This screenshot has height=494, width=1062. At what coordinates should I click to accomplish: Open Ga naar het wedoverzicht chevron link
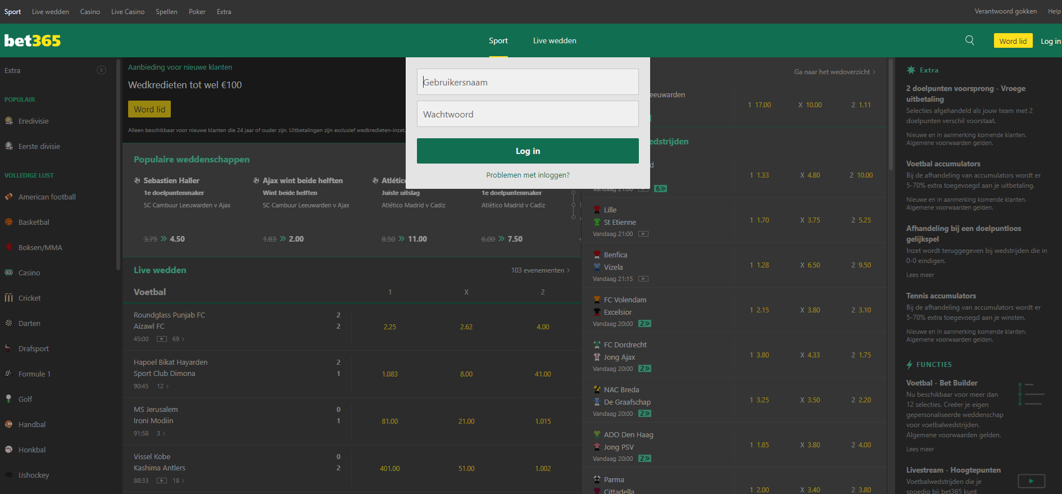tap(835, 72)
